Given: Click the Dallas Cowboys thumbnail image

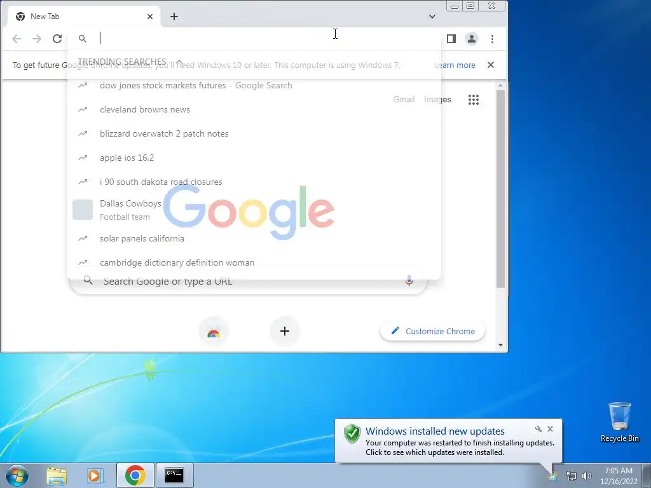Looking at the screenshot, I should 83,210.
